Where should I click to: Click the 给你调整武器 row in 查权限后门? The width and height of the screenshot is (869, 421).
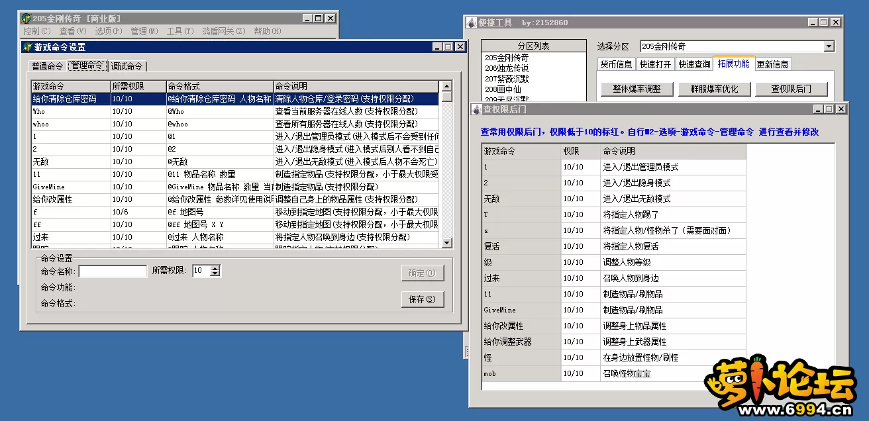(x=614, y=342)
